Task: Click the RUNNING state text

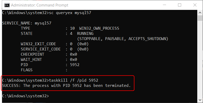Action: pos(85,34)
